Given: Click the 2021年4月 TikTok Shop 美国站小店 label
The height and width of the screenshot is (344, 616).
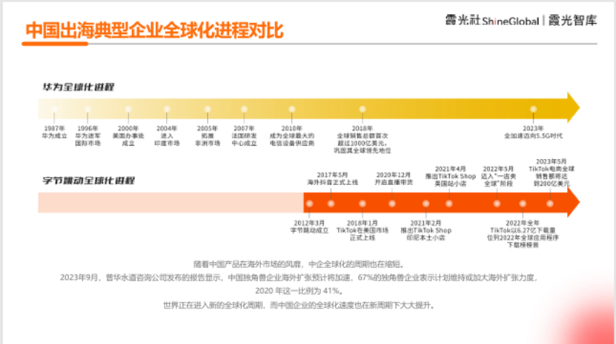Looking at the screenshot, I should tap(451, 177).
